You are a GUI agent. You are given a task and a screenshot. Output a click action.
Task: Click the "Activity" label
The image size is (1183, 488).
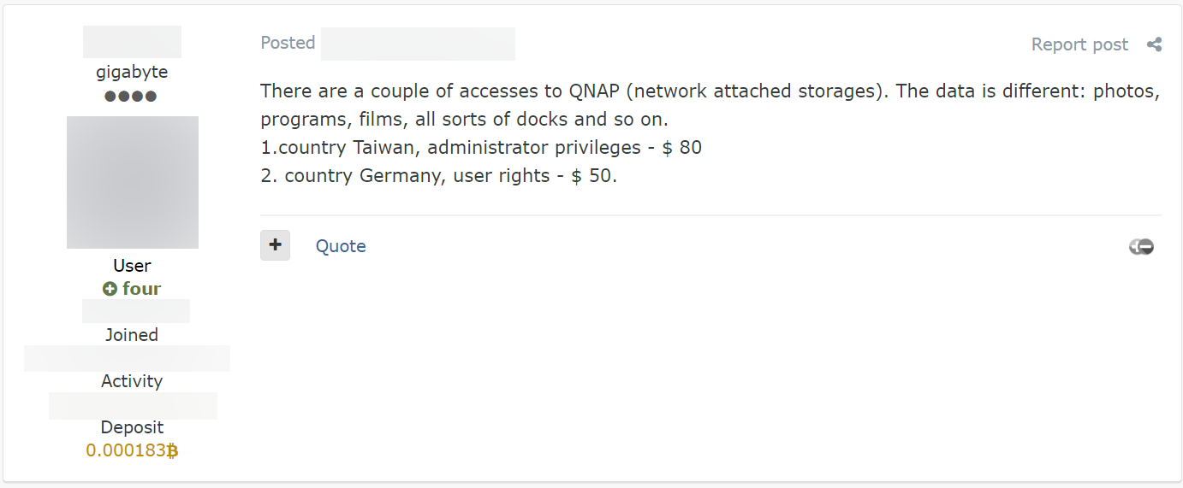click(x=132, y=381)
